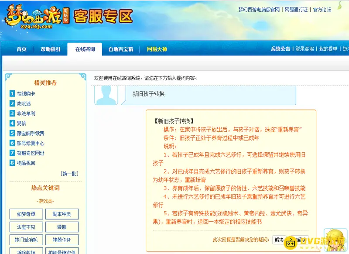Click the 【新旧孩子转换】 answer heading

[174, 121]
